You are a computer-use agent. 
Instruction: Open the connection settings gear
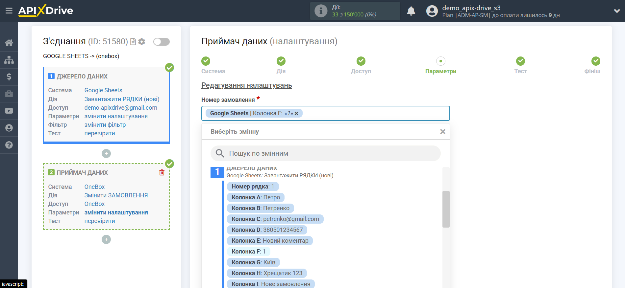pyautogui.click(x=142, y=42)
